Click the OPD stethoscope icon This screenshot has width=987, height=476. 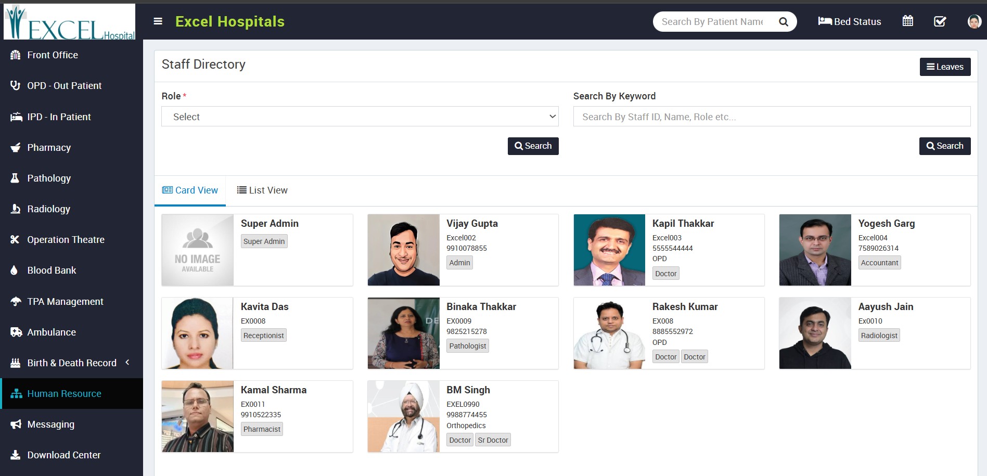click(16, 86)
